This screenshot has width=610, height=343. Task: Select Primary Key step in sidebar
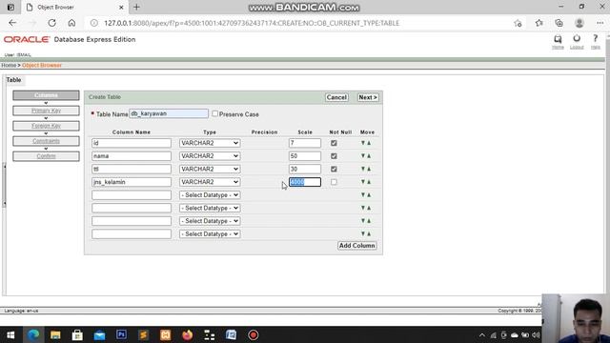click(46, 111)
